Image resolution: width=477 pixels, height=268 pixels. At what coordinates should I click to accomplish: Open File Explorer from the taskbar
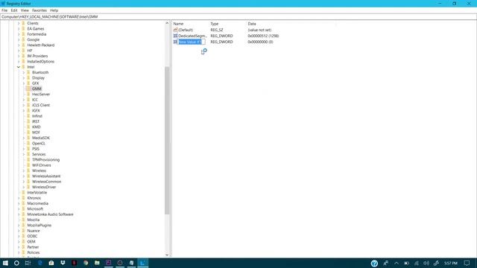click(97, 263)
